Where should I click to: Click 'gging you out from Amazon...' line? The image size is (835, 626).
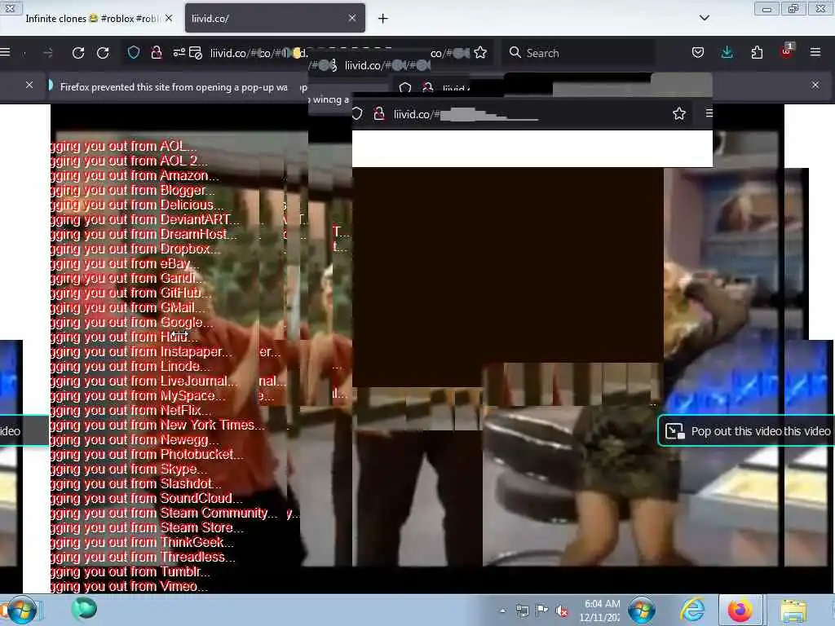[135, 176]
